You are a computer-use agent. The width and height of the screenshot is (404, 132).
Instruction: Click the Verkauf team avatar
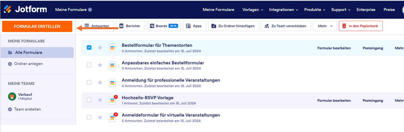(x=12, y=96)
